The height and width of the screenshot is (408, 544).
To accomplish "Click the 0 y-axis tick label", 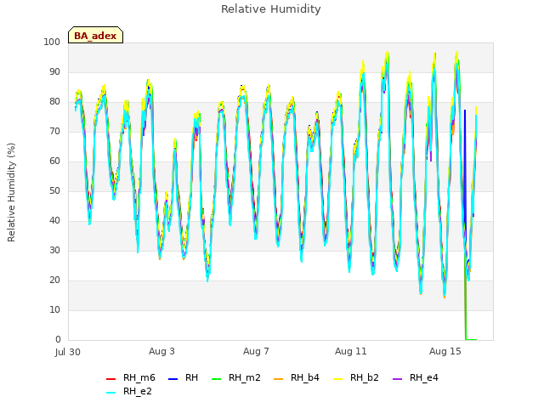I will [58, 340].
